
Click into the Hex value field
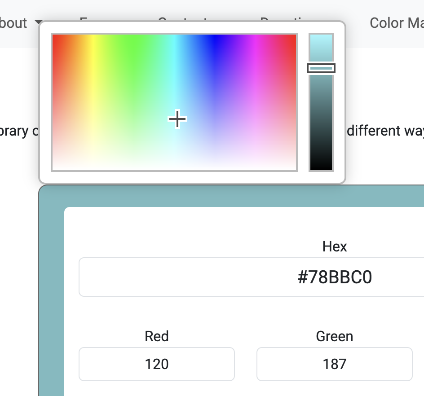tap(251, 277)
